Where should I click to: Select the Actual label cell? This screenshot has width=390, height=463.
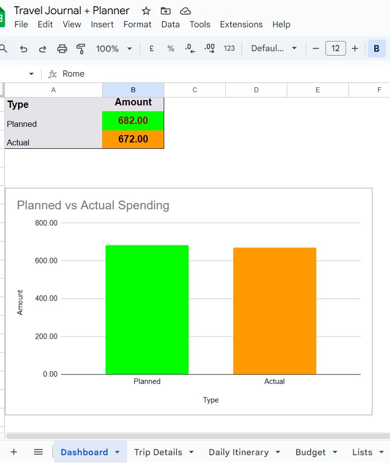[54, 140]
